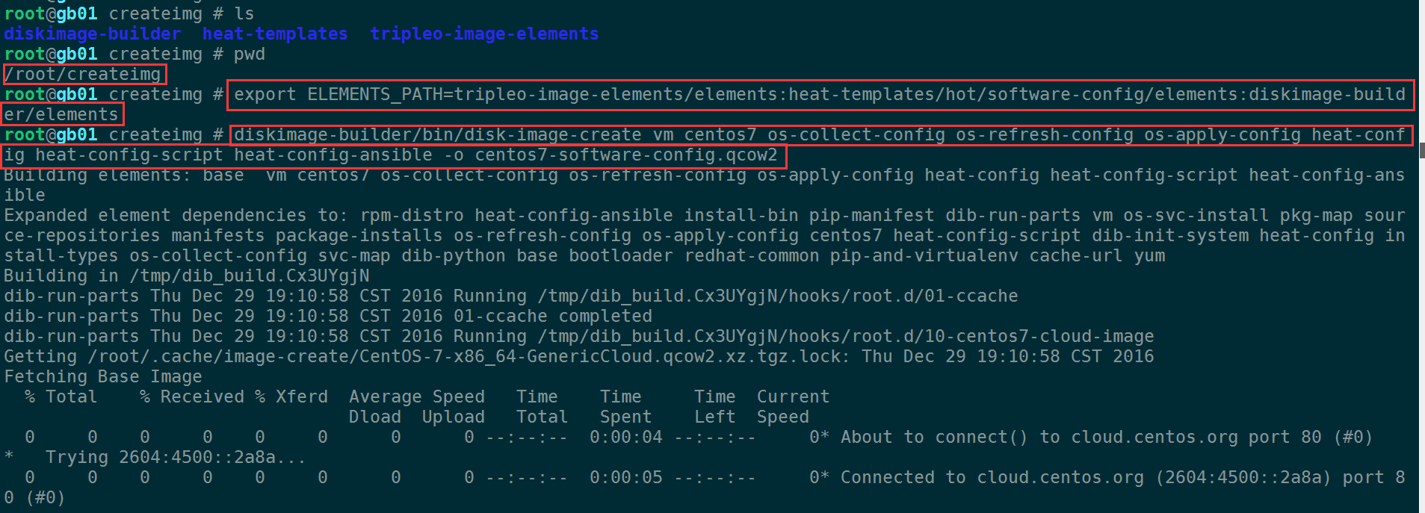Screen dimensions: 1425x513
Task: Click the /tmp/dib_build.Cx3UYgjN build path
Action: (x=250, y=276)
